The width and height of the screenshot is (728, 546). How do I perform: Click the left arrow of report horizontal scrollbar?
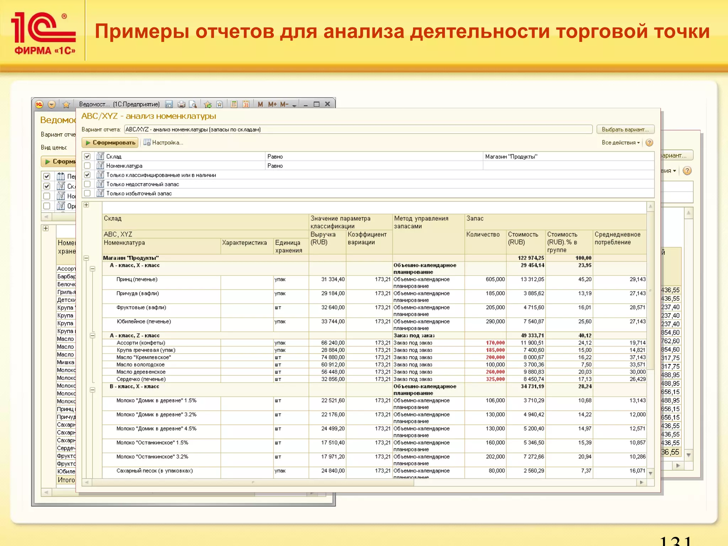tap(86, 482)
